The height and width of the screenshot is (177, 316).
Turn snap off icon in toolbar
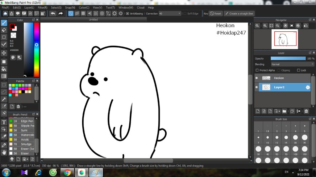point(71,14)
